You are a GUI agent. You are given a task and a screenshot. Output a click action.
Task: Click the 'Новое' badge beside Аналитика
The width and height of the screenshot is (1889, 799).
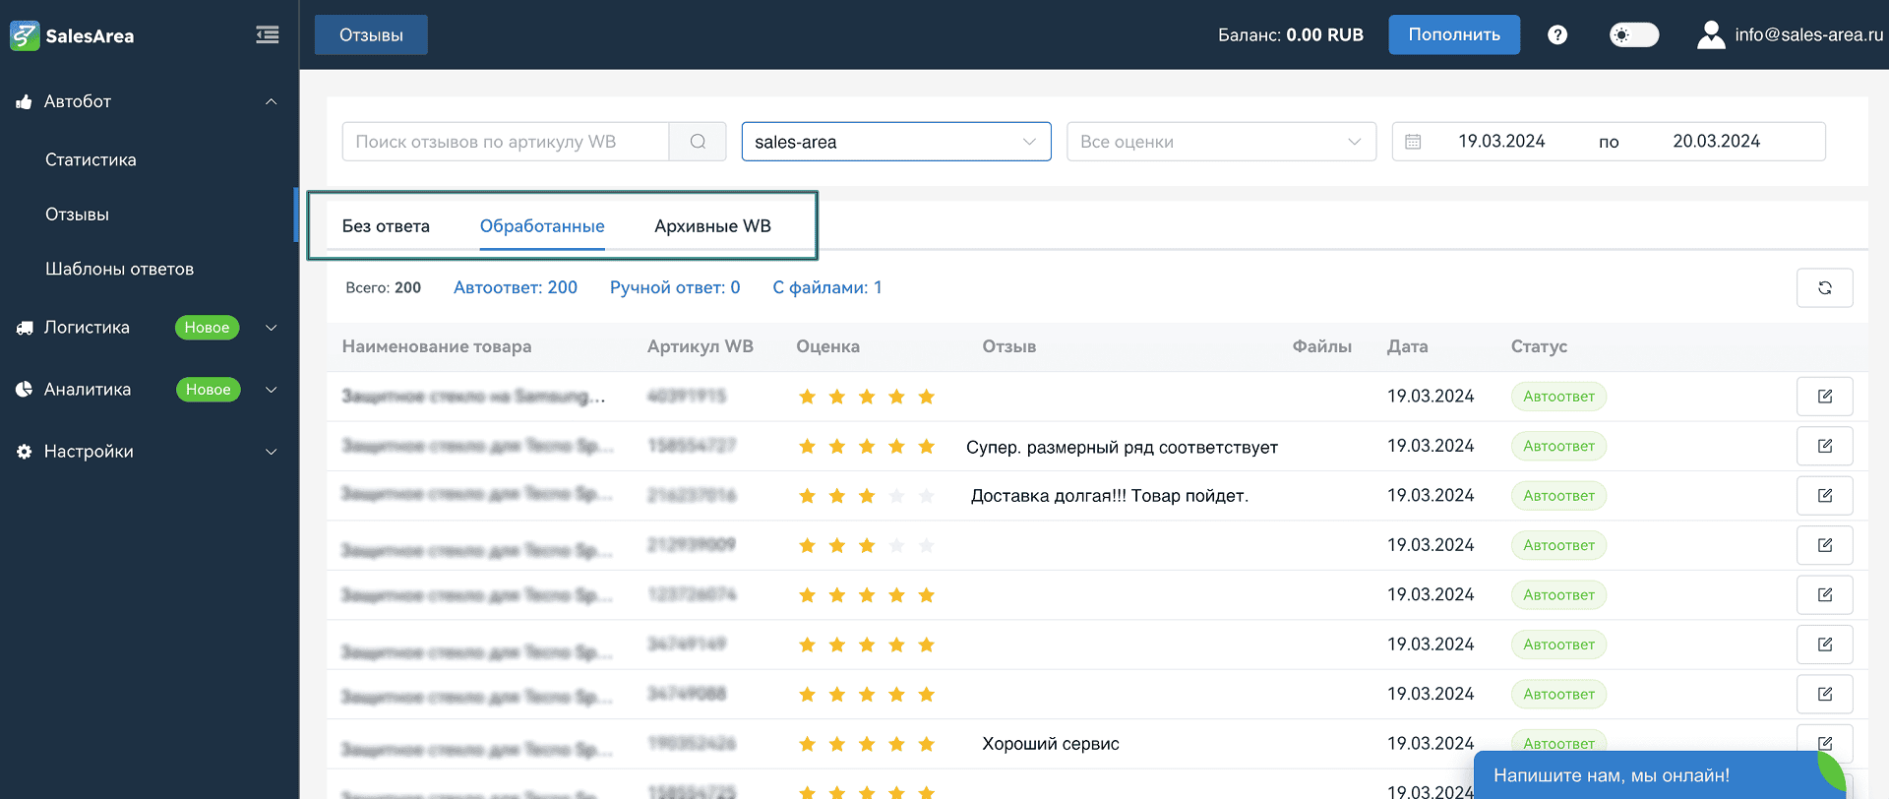click(x=208, y=390)
